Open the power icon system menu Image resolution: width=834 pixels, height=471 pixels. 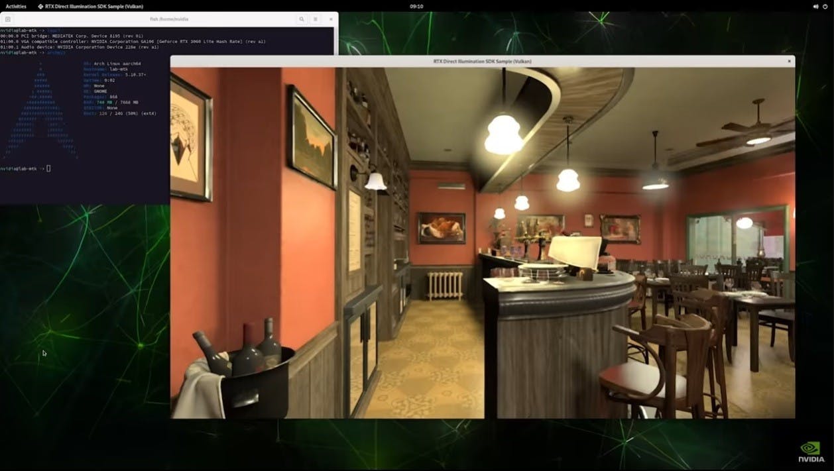826,6
